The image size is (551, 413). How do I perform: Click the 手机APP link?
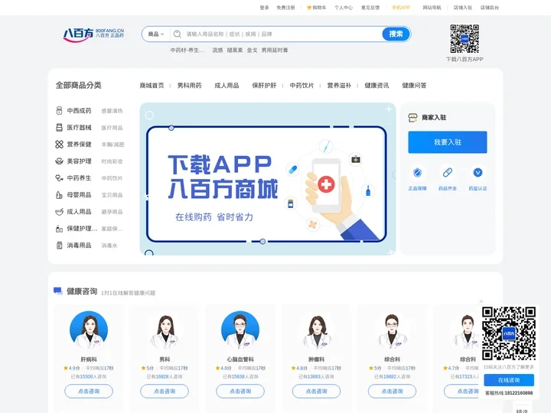401,8
